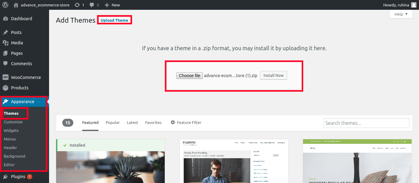Viewport: 419px width, 183px height.
Task: Open Products via the box icon
Action: (6, 88)
